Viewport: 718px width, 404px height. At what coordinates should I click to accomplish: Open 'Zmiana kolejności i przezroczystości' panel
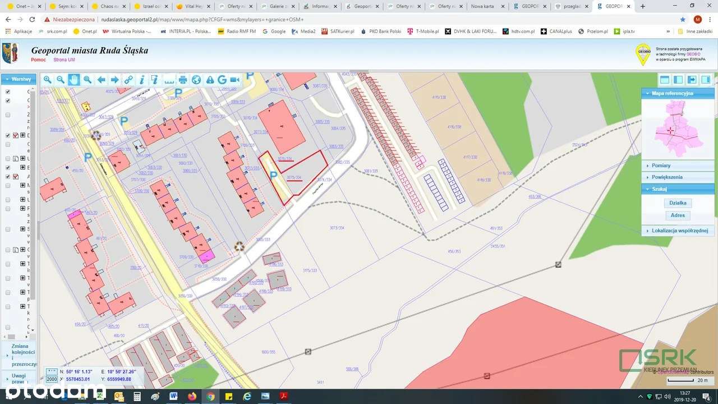tap(20, 355)
